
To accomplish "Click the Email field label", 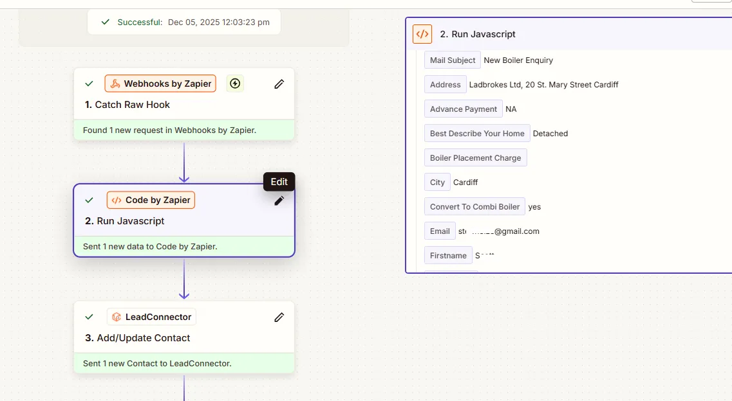I will pyautogui.click(x=440, y=231).
